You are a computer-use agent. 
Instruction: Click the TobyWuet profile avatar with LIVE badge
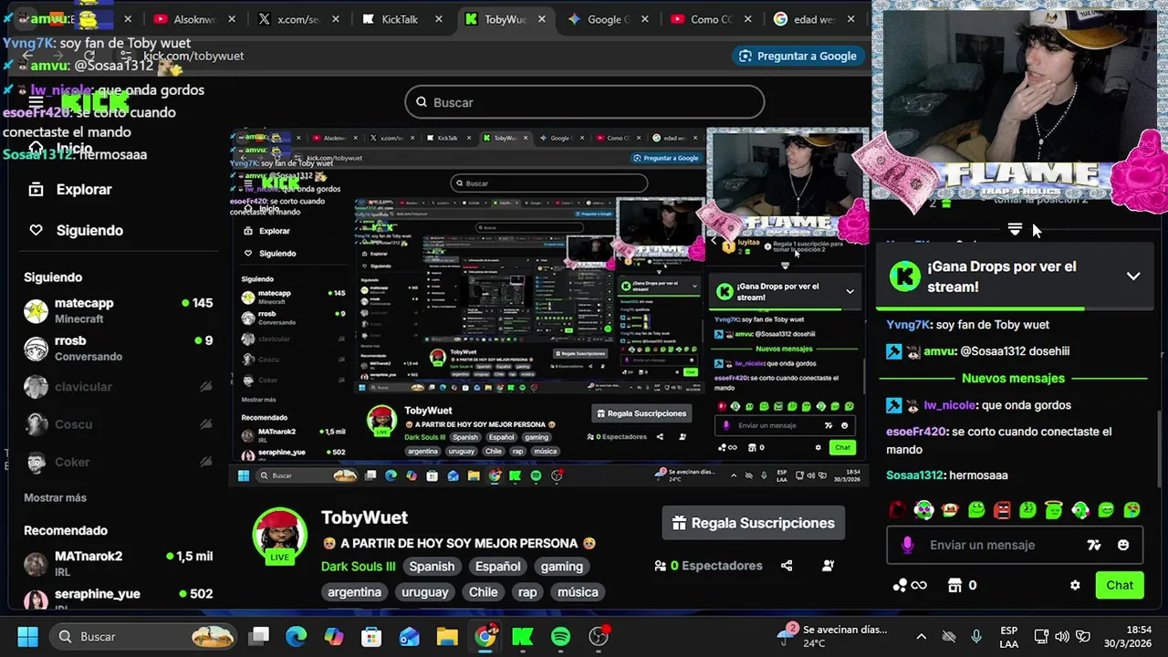click(x=279, y=537)
